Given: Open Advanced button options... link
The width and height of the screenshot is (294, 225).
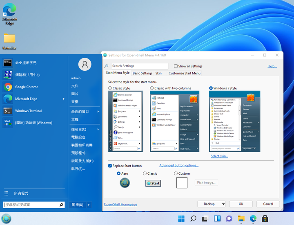Looking at the screenshot, I should (179, 165).
